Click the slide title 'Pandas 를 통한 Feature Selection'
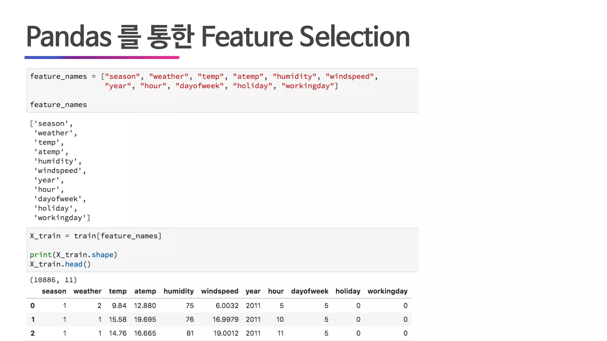Viewport: 607px width, 341px height. 218,36
